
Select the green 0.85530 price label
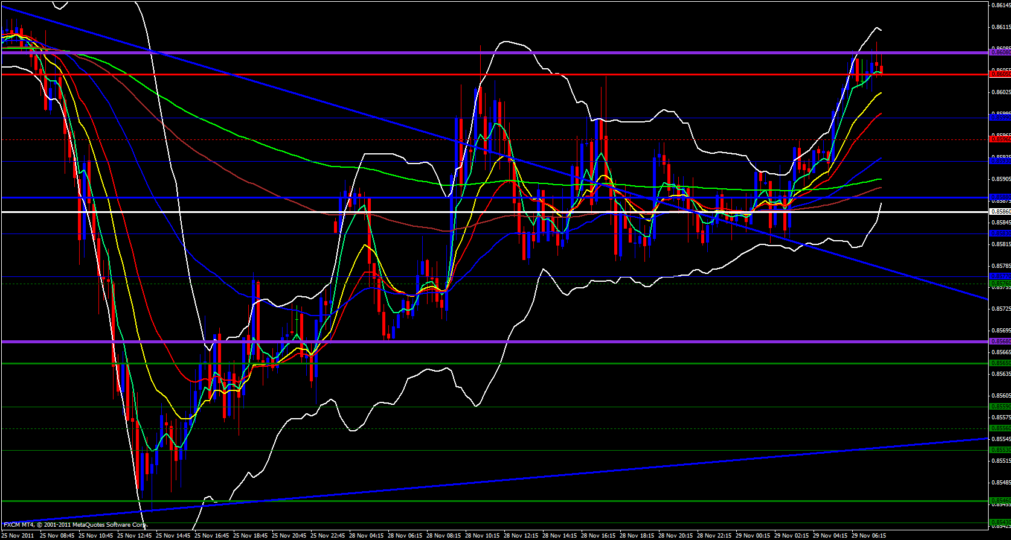click(1000, 450)
